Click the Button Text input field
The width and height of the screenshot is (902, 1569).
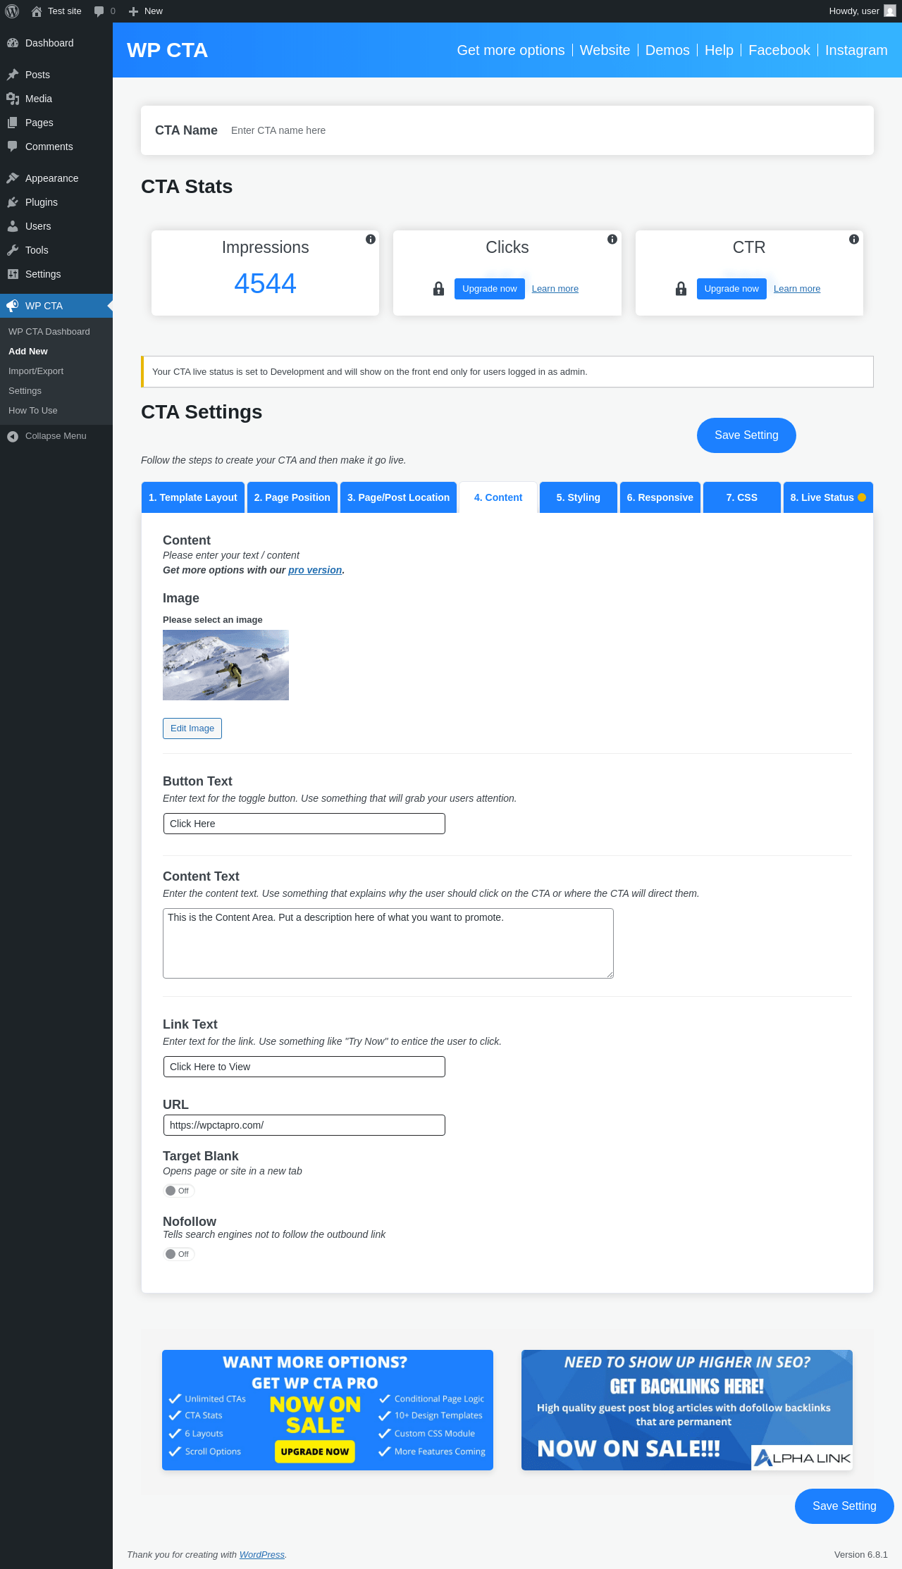(304, 824)
